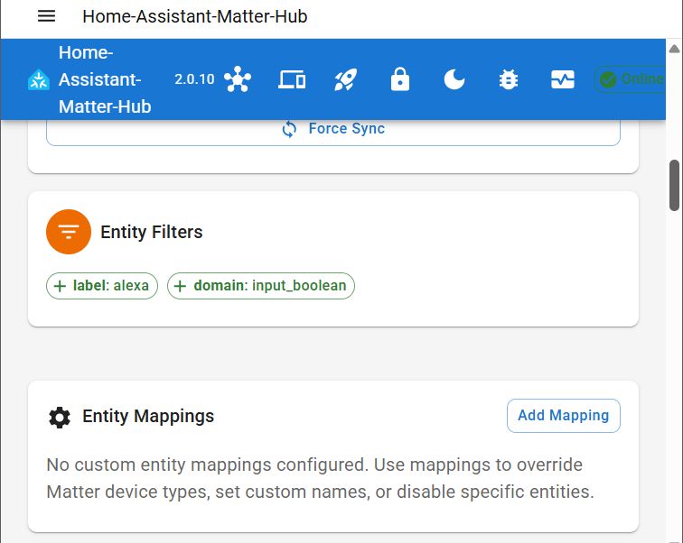Screen dimensions: 683x543
Task: Click the Entity Filters heading
Action: tap(152, 232)
